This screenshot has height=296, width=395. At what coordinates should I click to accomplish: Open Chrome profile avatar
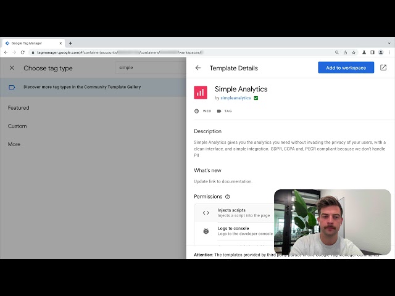[x=381, y=52]
